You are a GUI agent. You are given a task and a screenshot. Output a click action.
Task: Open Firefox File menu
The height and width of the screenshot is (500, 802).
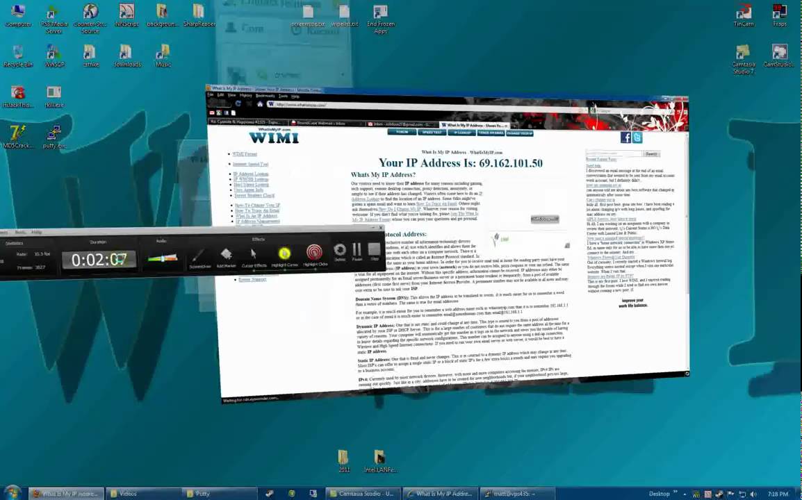[210, 94]
